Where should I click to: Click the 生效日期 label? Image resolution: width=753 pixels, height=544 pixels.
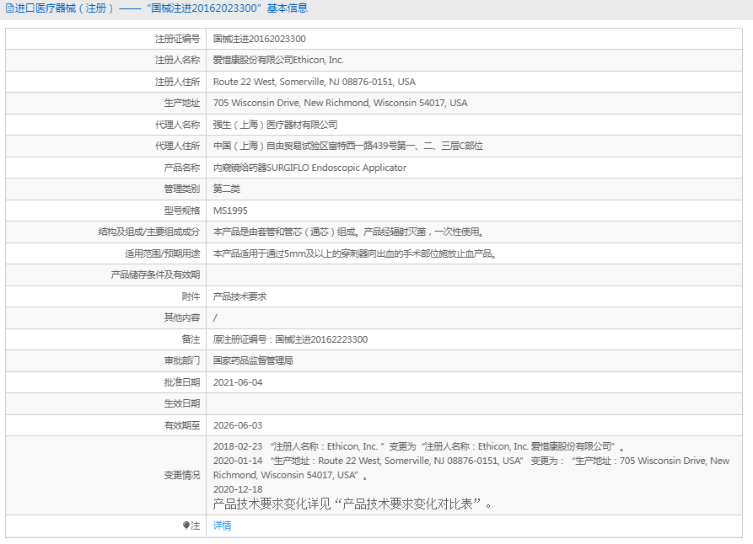pyautogui.click(x=181, y=403)
